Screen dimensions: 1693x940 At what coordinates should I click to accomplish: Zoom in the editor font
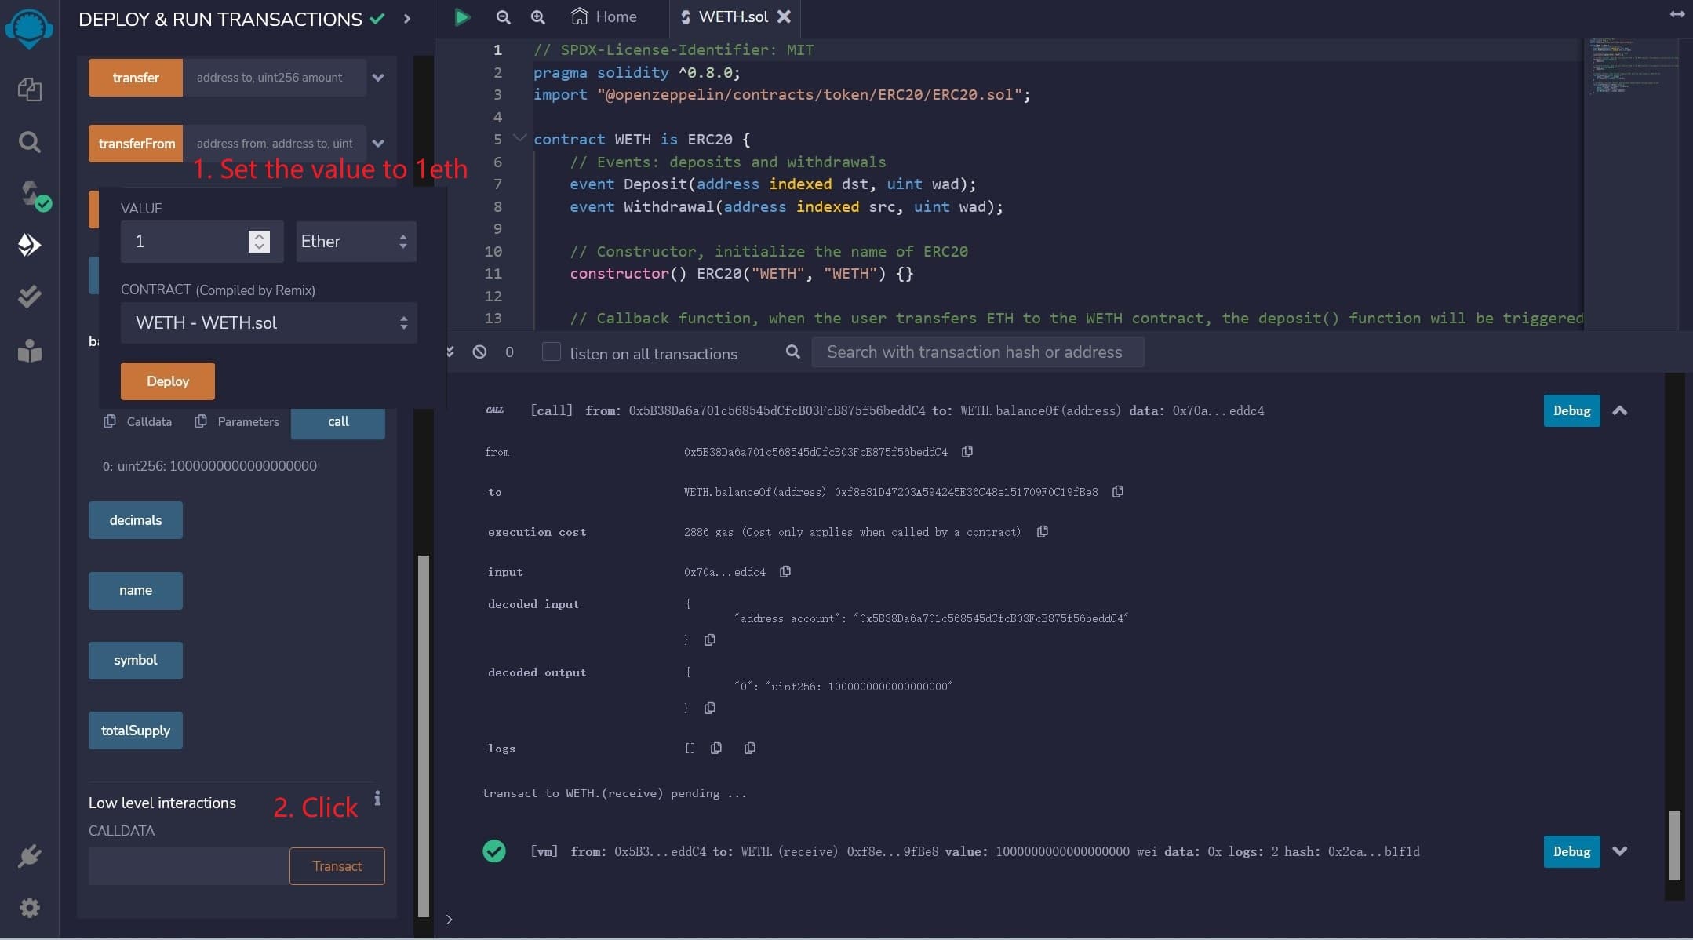click(x=537, y=16)
